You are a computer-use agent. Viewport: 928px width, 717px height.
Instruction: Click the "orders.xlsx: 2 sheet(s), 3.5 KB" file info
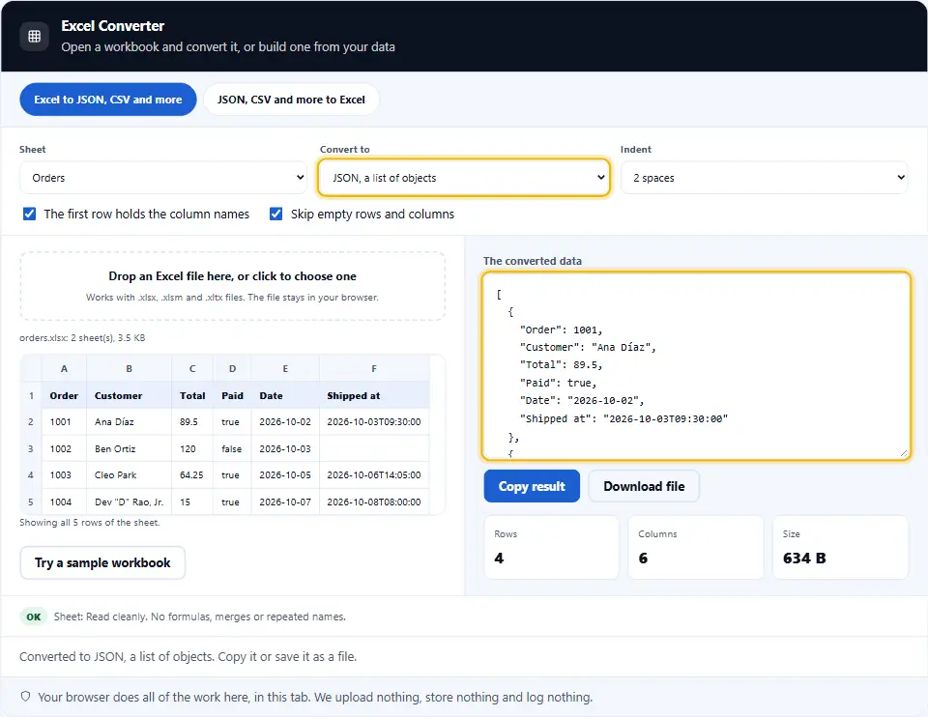[82, 338]
